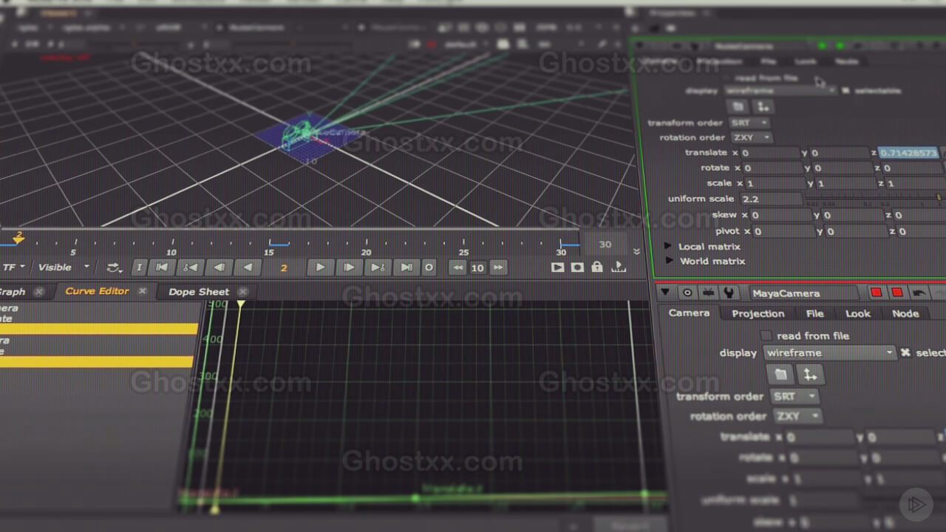
Task: Click the play backward button in the timeline
Action: tap(247, 267)
